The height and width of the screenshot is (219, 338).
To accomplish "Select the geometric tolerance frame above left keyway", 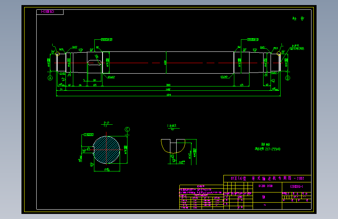I will coord(107,39).
